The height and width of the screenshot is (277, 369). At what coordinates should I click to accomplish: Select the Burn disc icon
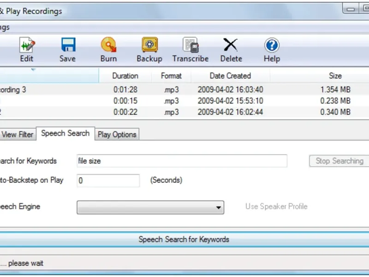108,44
